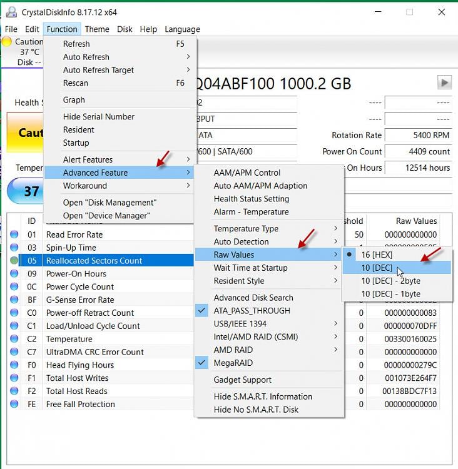Viewport: 458px width, 469px height.
Task: Expand the Temperature Type submenu
Action: coord(269,228)
